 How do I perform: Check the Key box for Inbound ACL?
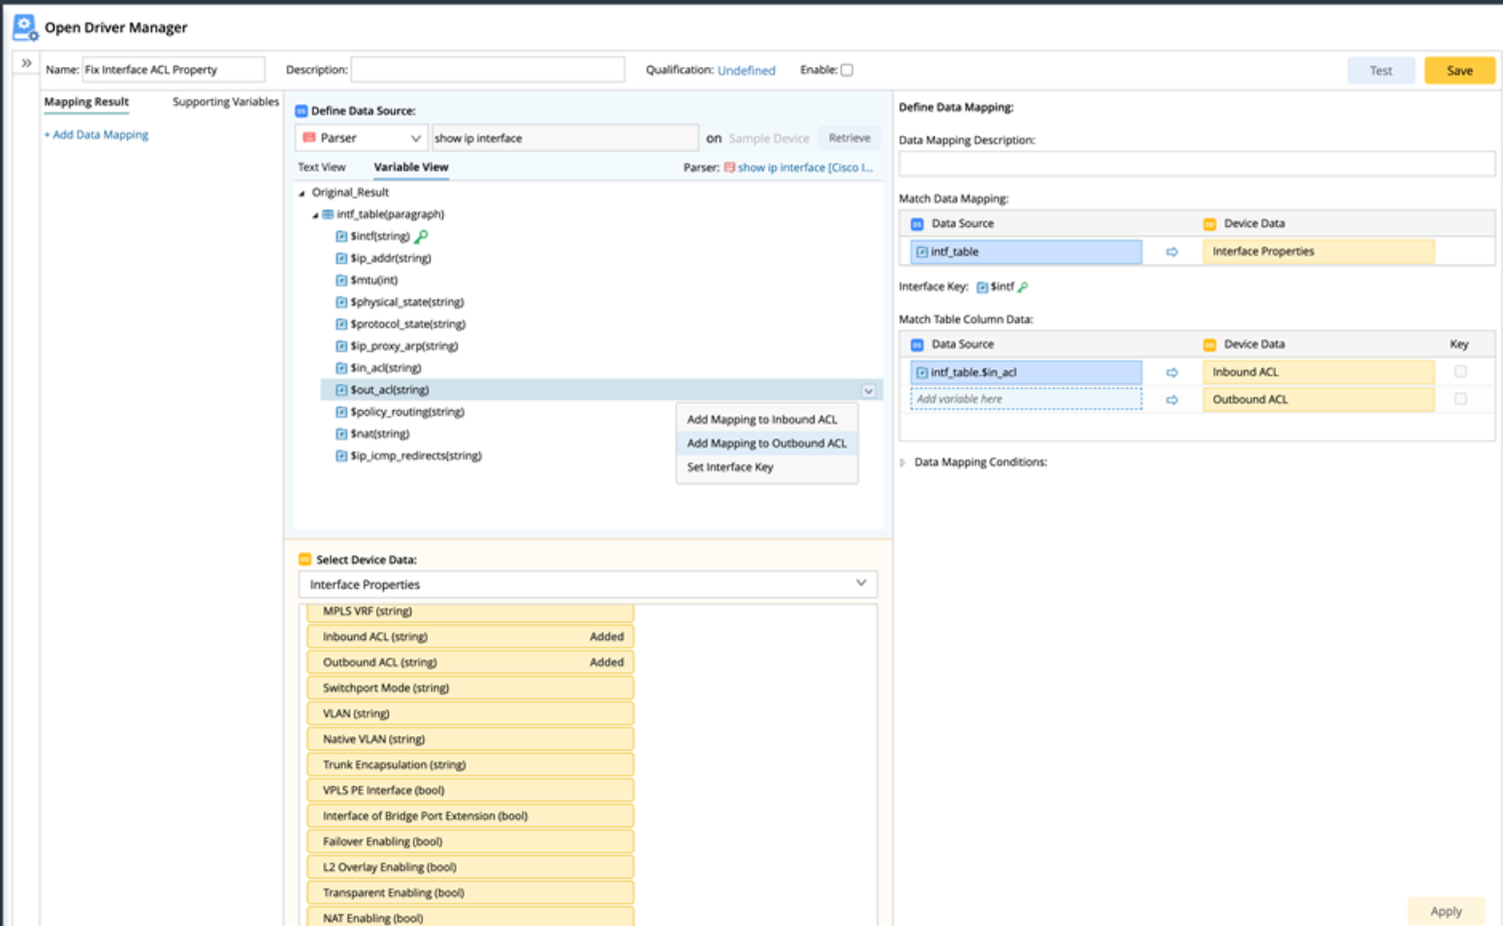pyautogui.click(x=1459, y=372)
